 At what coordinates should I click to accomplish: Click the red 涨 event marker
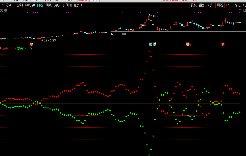coord(223,44)
